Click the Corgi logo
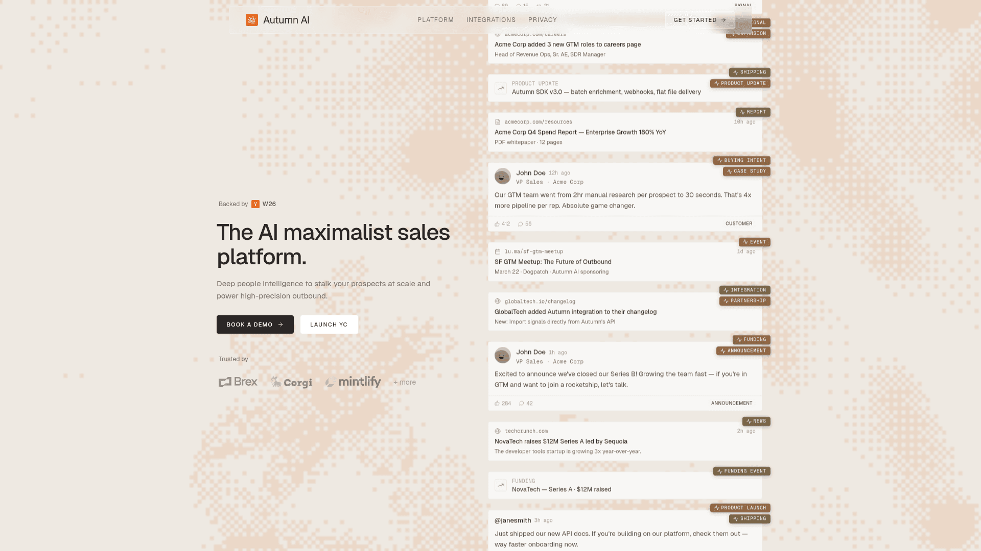Screen dimensions: 981x551 click(x=291, y=382)
